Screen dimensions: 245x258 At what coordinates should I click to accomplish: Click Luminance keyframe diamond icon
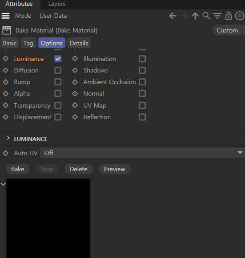tap(6, 59)
